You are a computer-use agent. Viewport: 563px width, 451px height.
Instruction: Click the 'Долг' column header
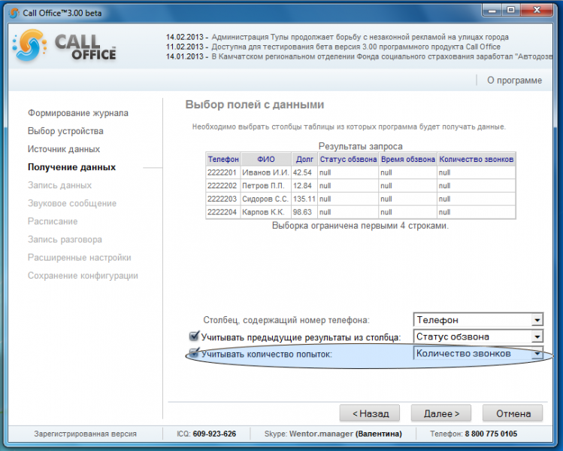pyautogui.click(x=304, y=159)
